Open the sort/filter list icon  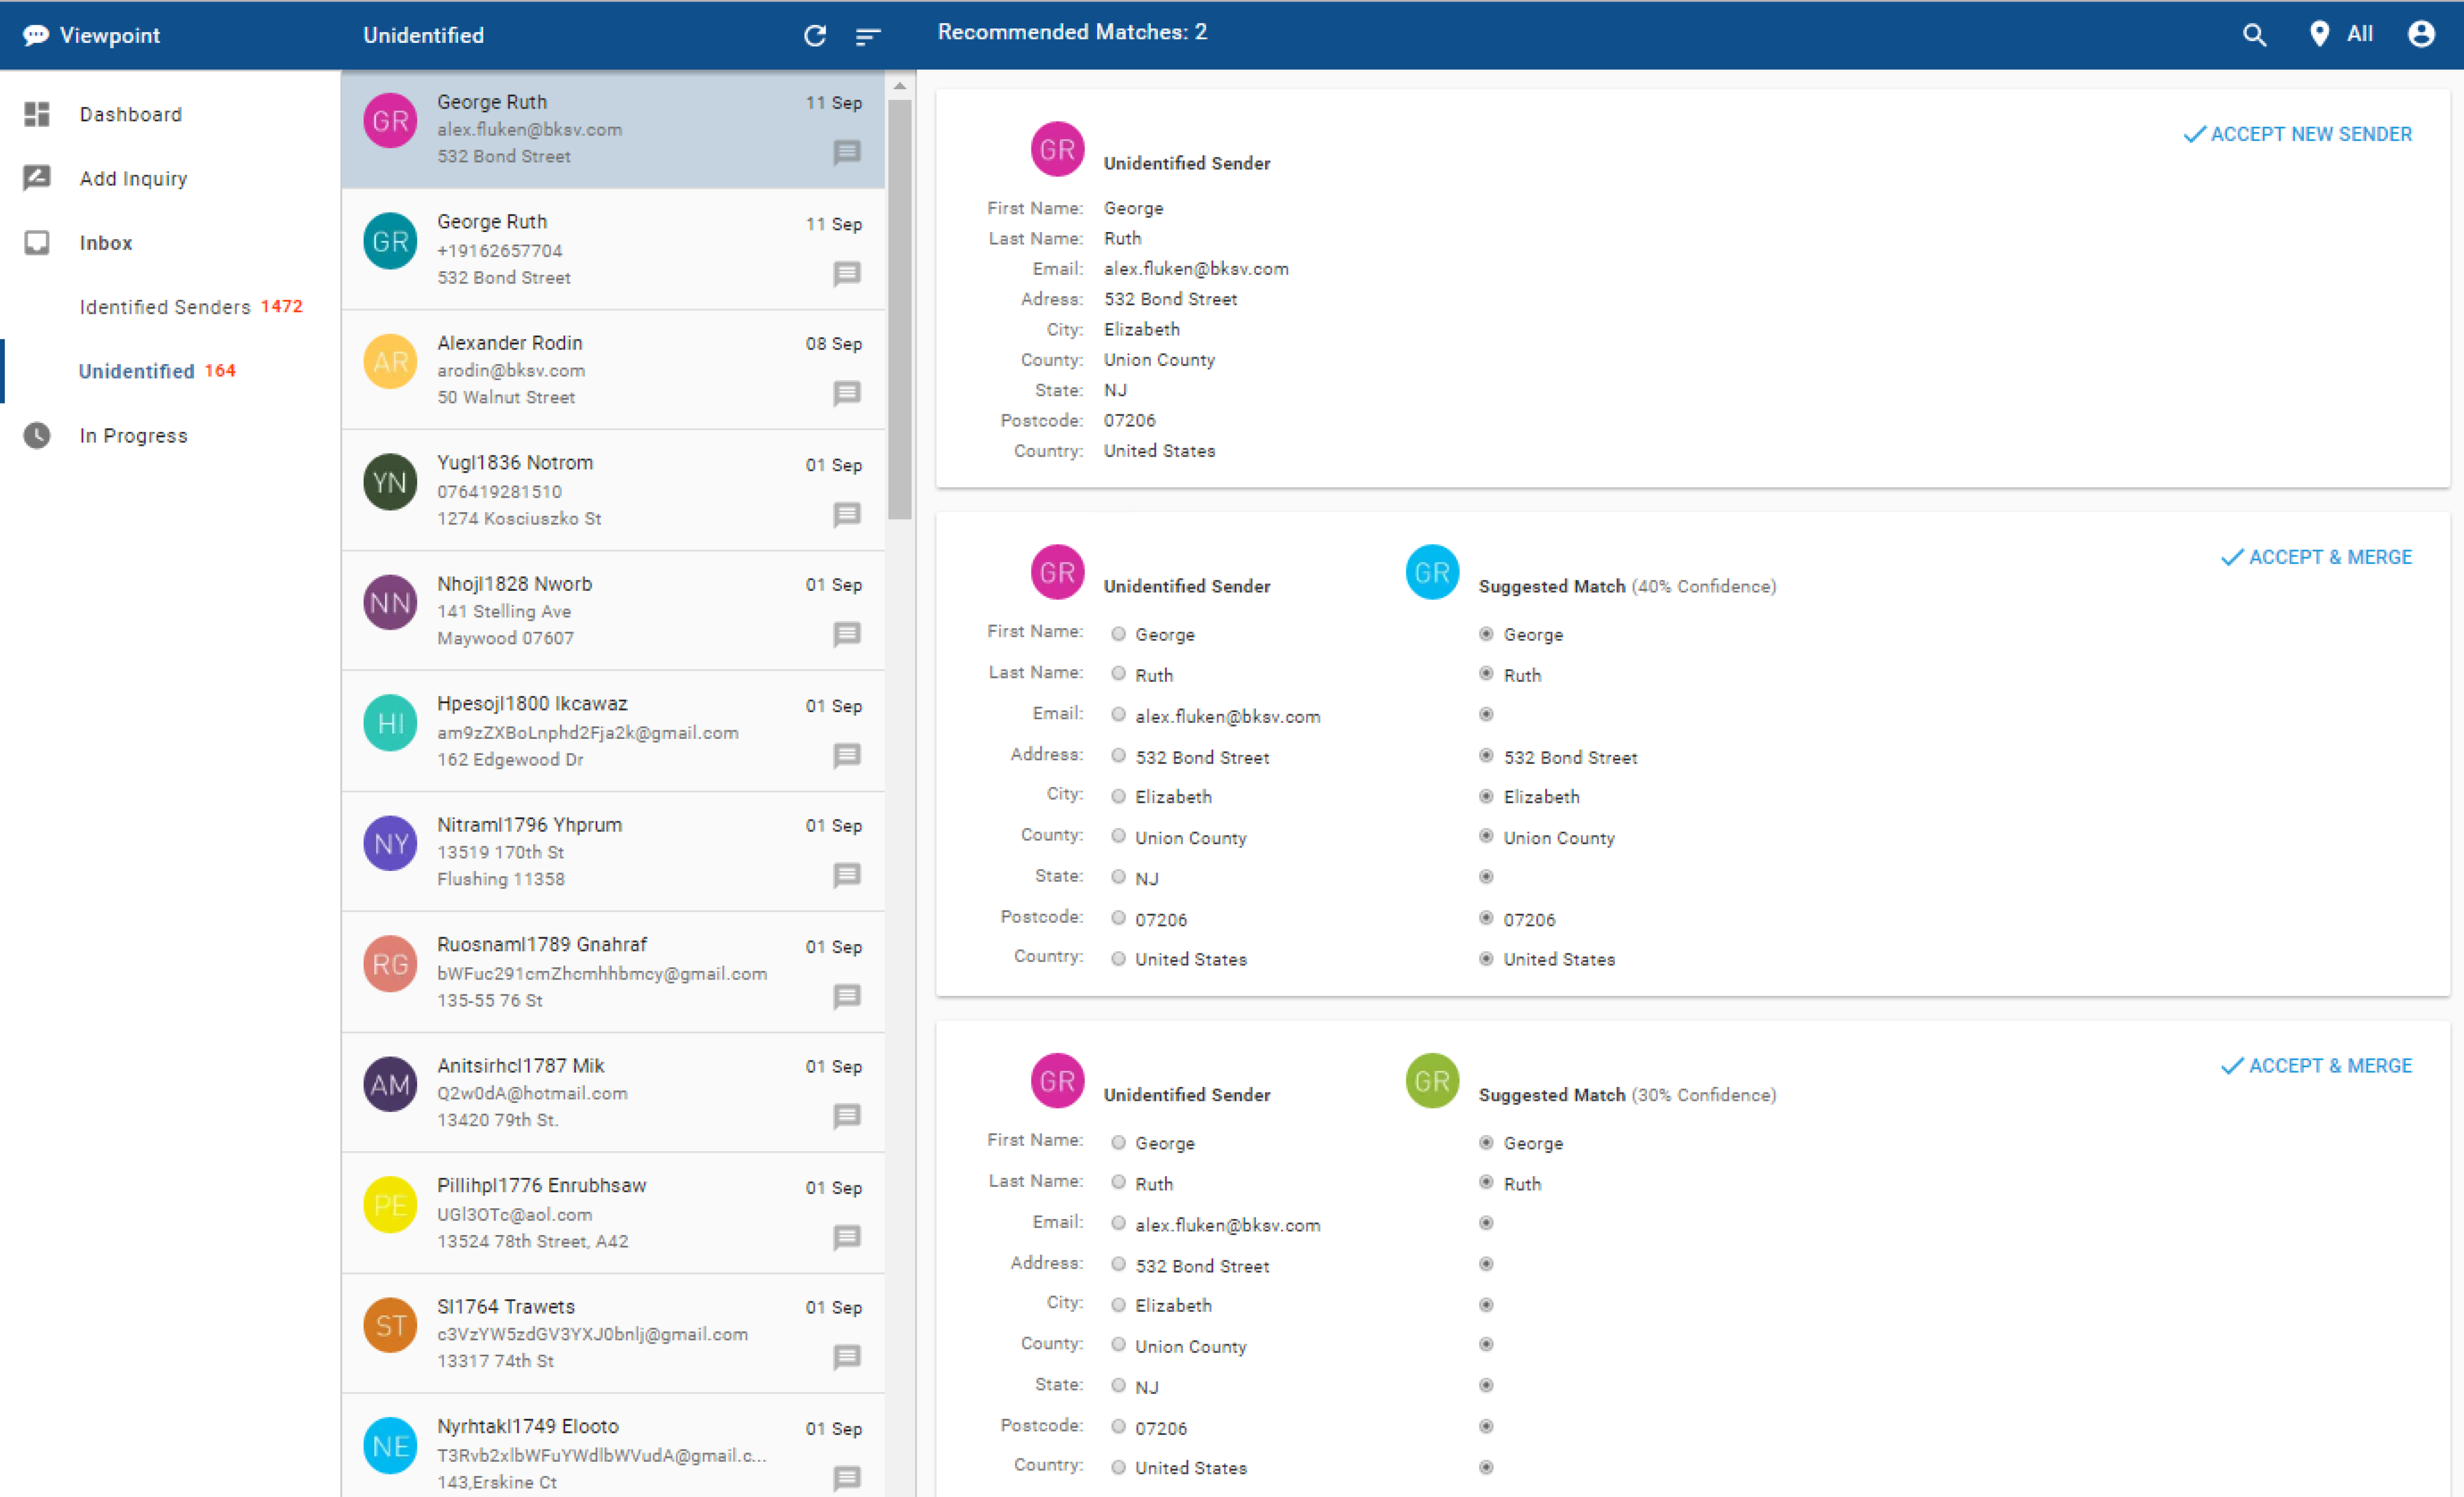867,36
